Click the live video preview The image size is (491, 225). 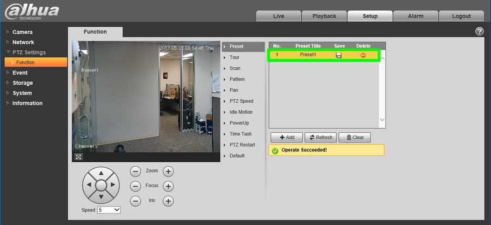pyautogui.click(x=146, y=97)
